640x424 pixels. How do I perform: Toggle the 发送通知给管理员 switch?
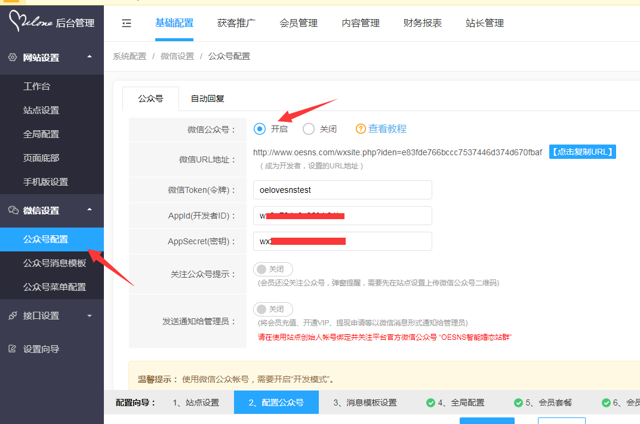[273, 309]
